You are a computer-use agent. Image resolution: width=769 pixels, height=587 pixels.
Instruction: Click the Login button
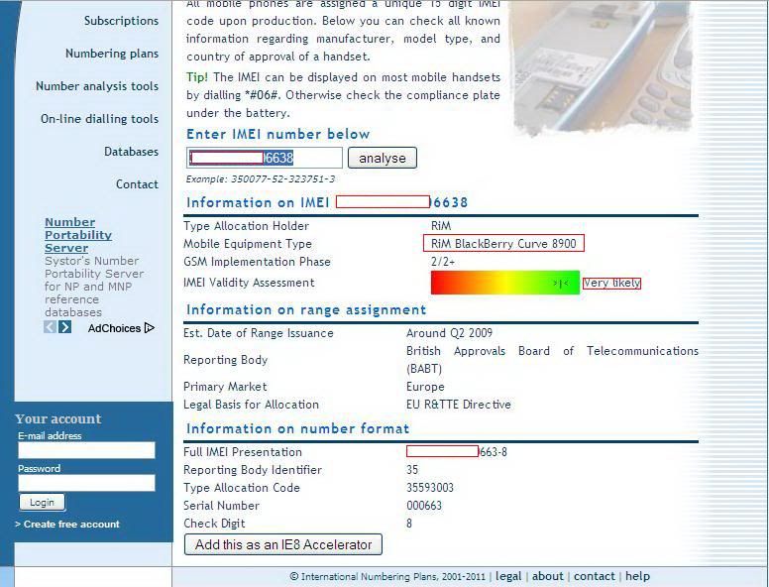point(43,502)
